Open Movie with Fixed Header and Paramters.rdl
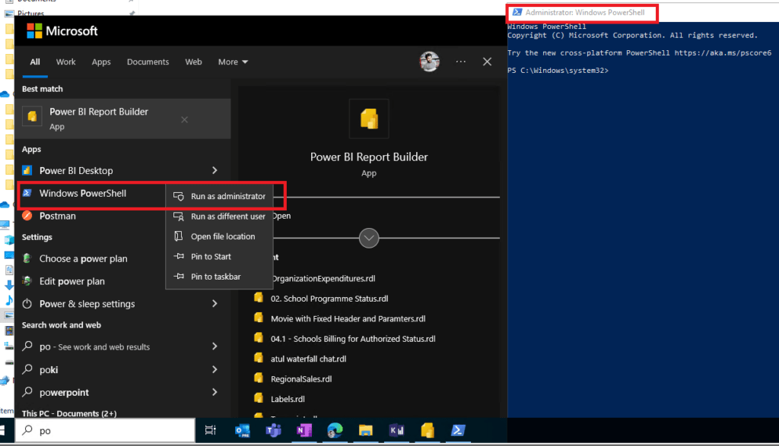 click(348, 318)
